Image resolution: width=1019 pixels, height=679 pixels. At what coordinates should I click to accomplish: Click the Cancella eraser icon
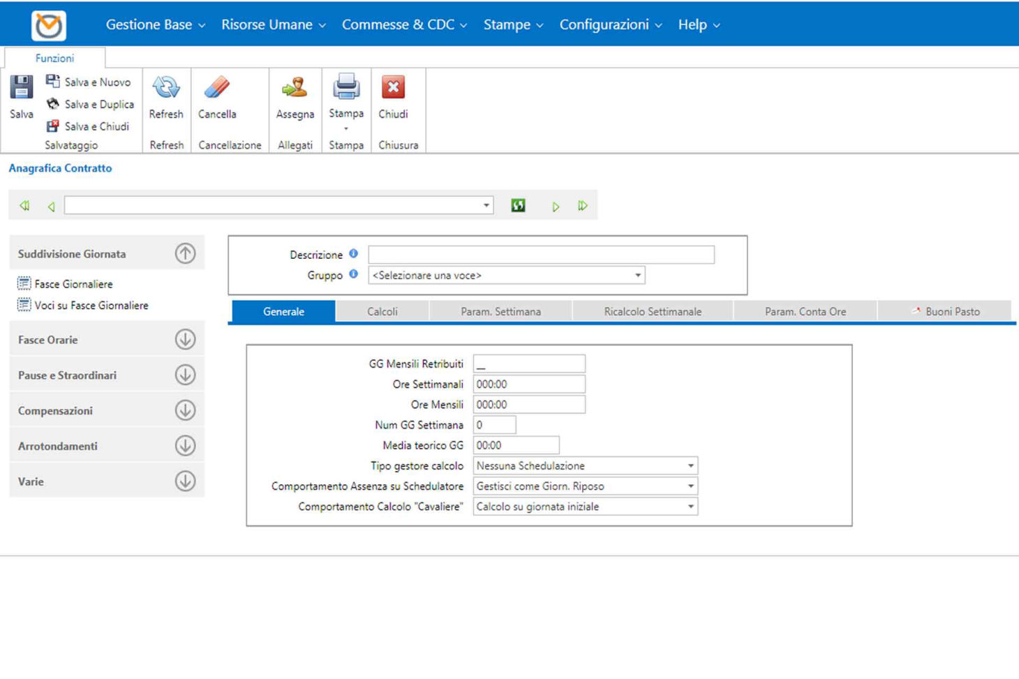pos(217,87)
